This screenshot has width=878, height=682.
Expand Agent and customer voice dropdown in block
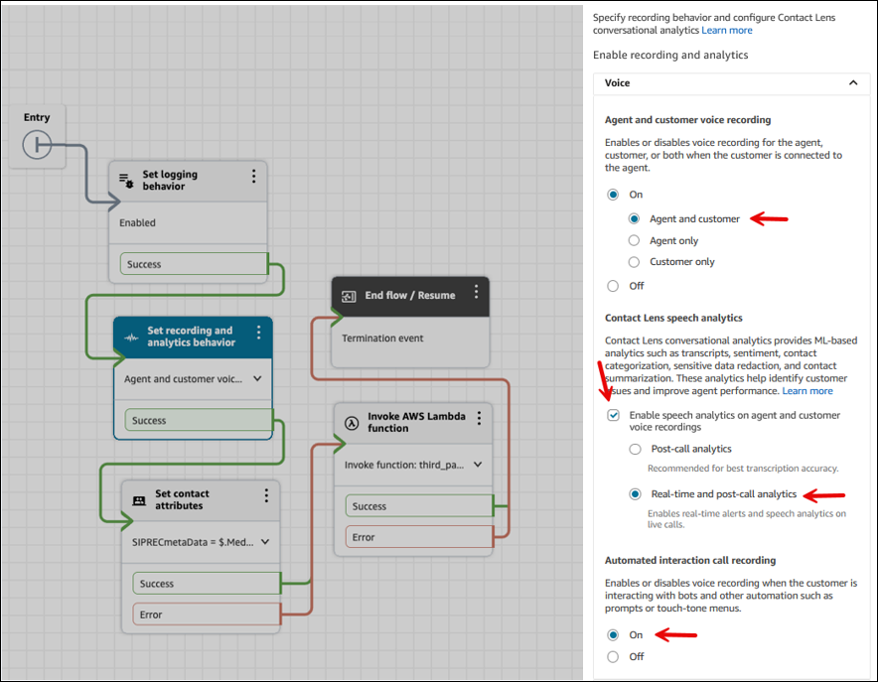258,378
